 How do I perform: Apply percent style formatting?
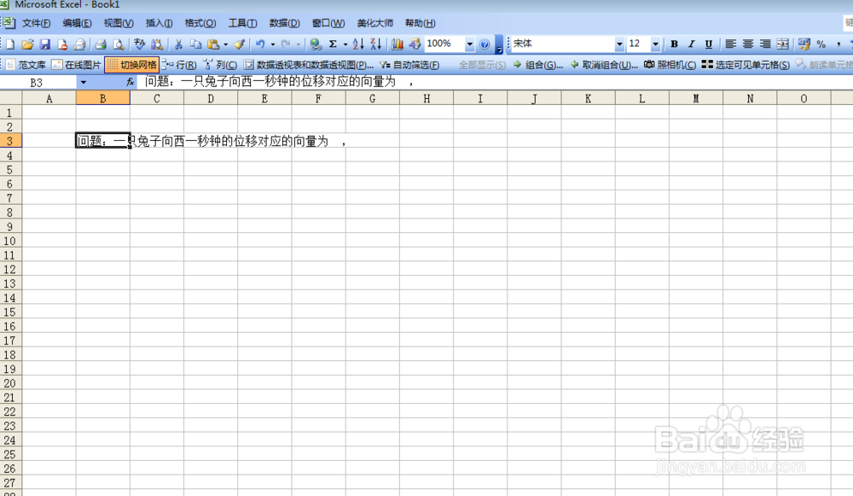tap(821, 44)
